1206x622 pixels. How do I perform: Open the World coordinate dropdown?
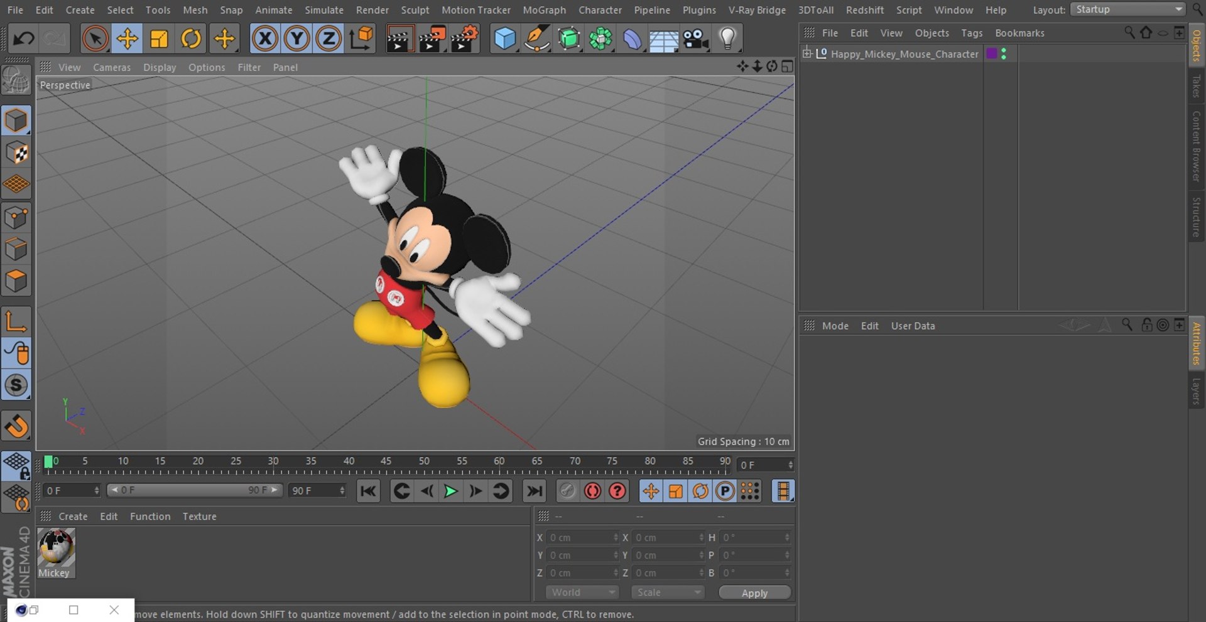[582, 593]
